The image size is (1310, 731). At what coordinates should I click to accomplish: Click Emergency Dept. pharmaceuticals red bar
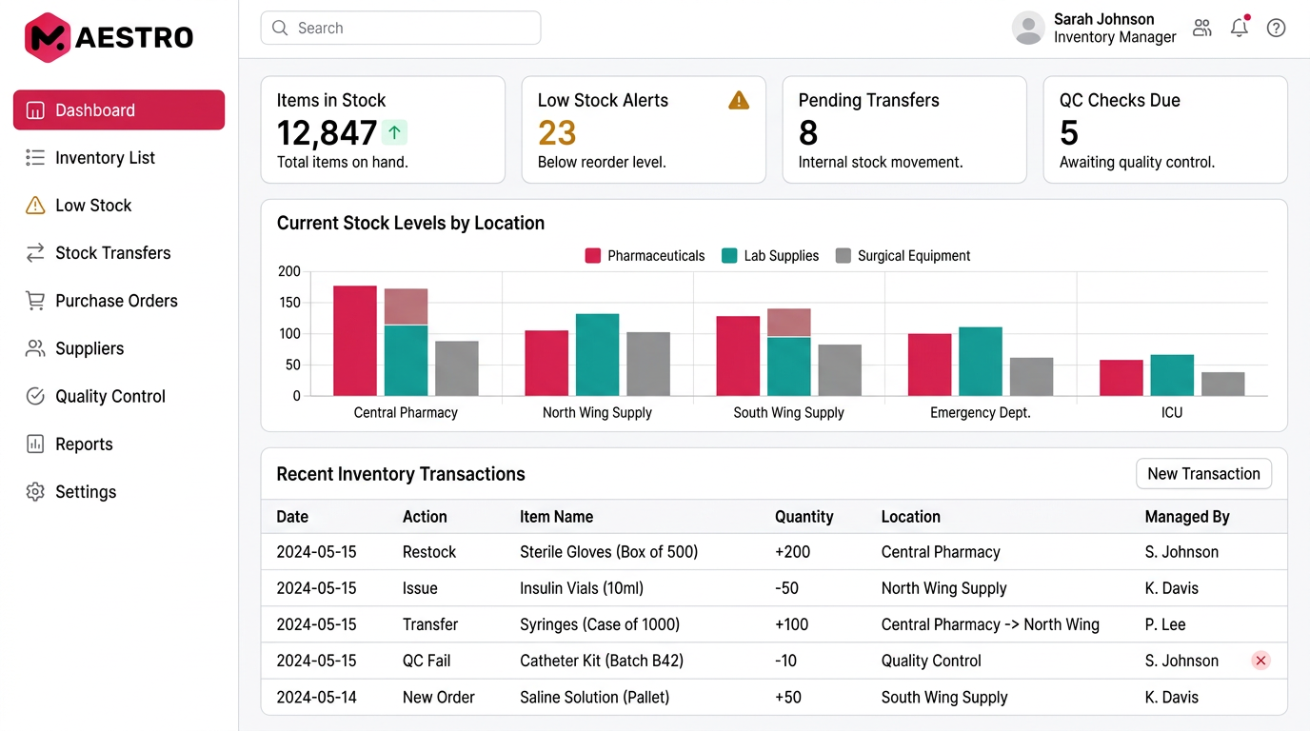pyautogui.click(x=929, y=365)
